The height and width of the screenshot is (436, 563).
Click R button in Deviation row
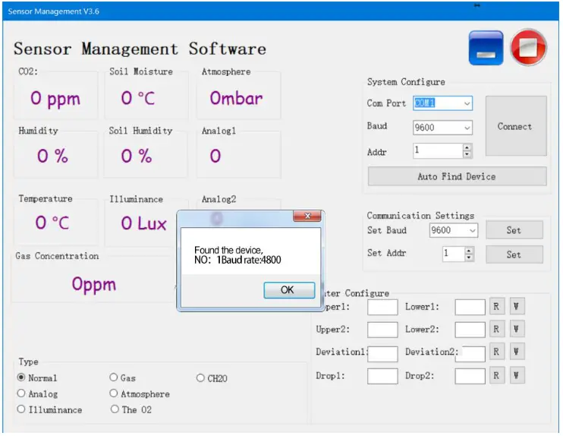[x=497, y=352]
